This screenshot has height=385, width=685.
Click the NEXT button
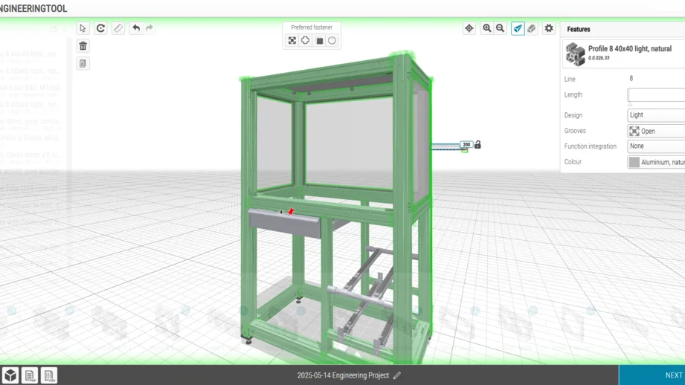coord(672,375)
